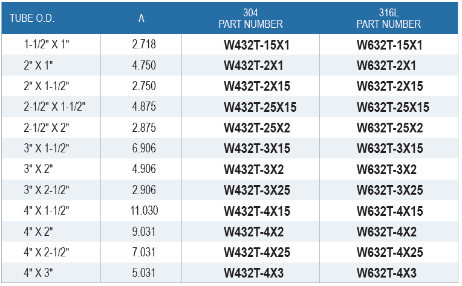Click part number W632T-2X15
The height and width of the screenshot is (286, 462).
coord(389,86)
